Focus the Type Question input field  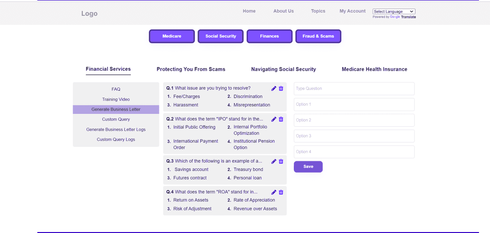coord(354,89)
